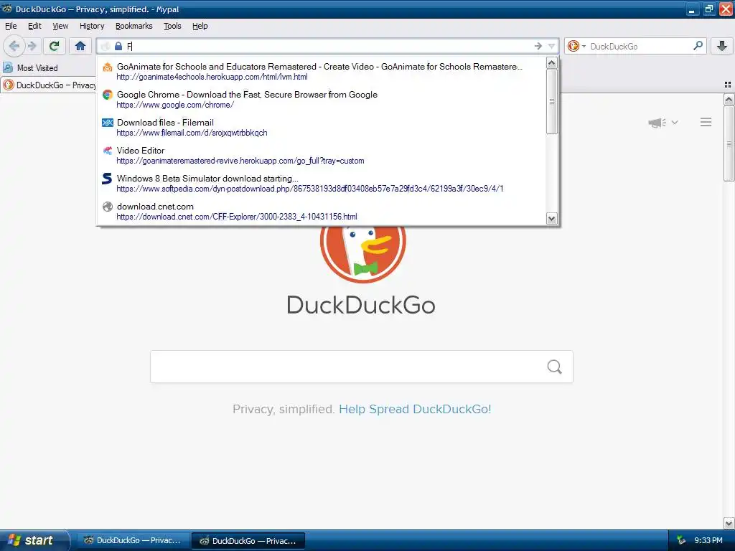Choose the Download files - Filemail suggestion
Screen dimensions: 735x551
(x=322, y=128)
